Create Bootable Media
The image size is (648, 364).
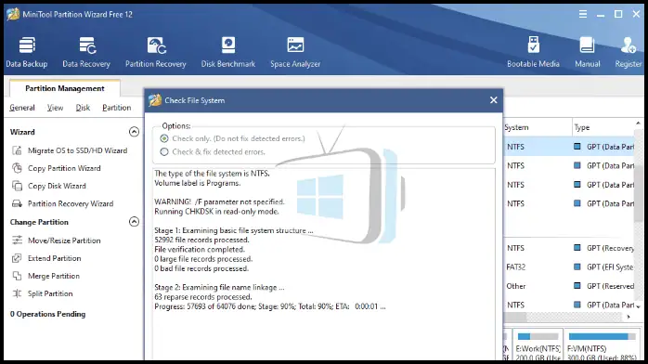[533, 52]
